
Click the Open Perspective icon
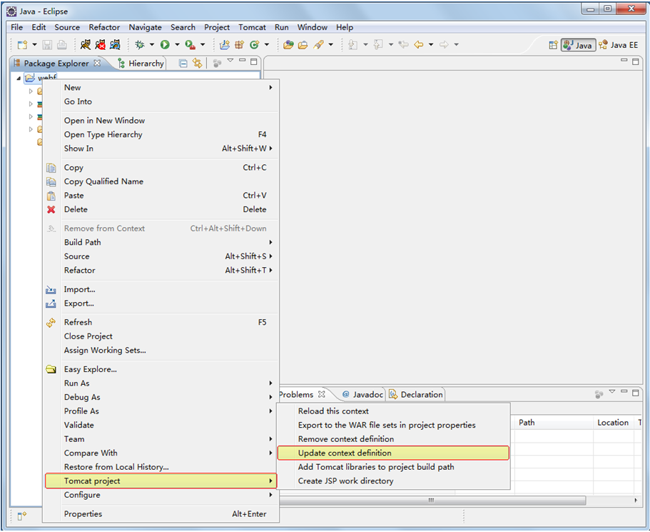pyautogui.click(x=553, y=45)
